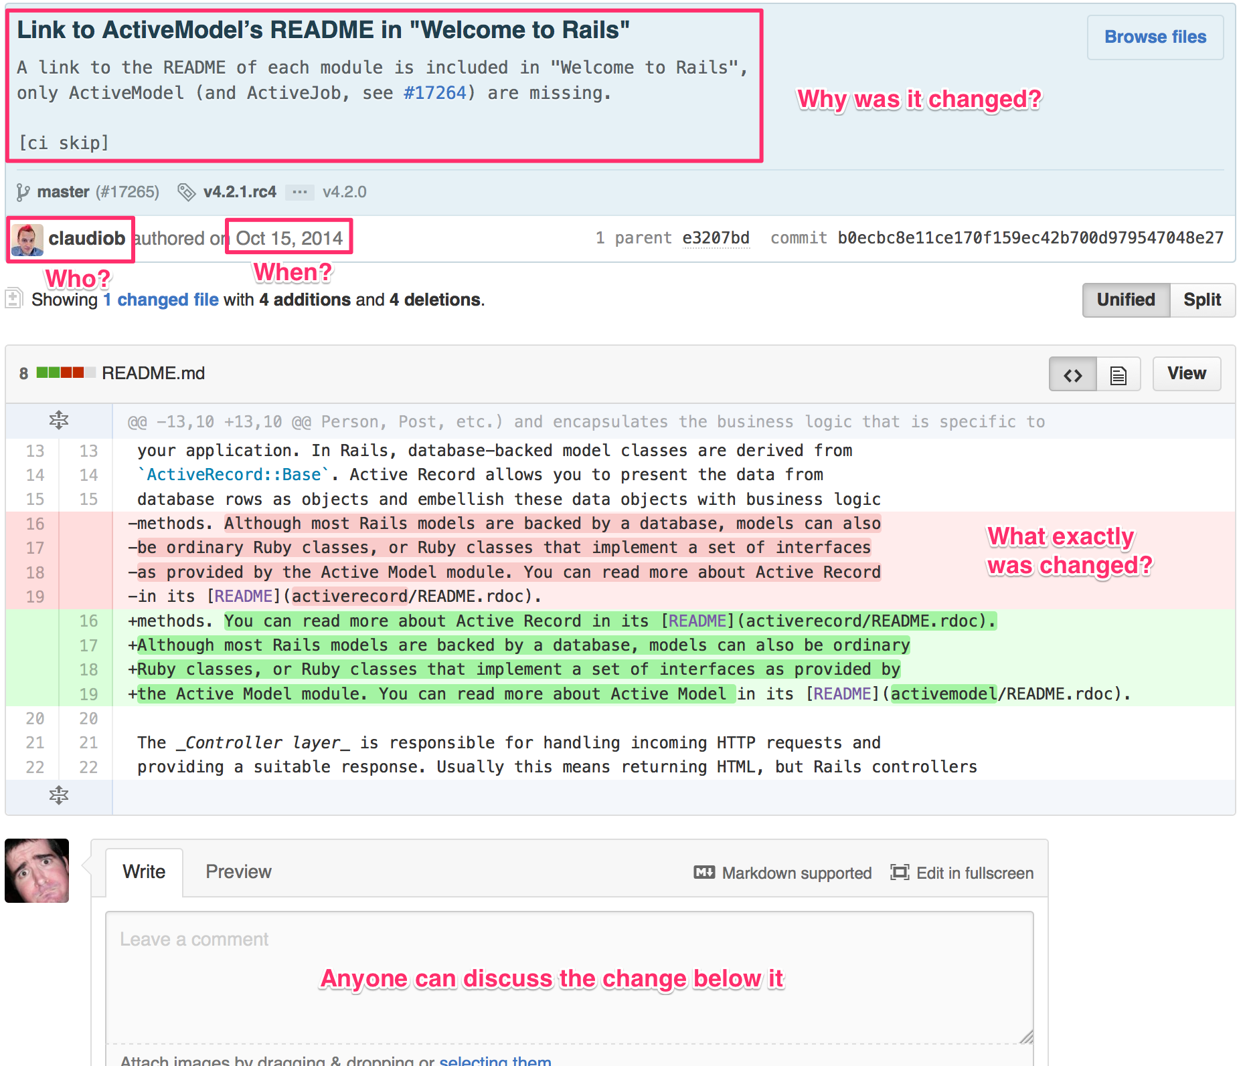Select the Write tab
Image resolution: width=1245 pixels, height=1066 pixels.
coord(144,872)
